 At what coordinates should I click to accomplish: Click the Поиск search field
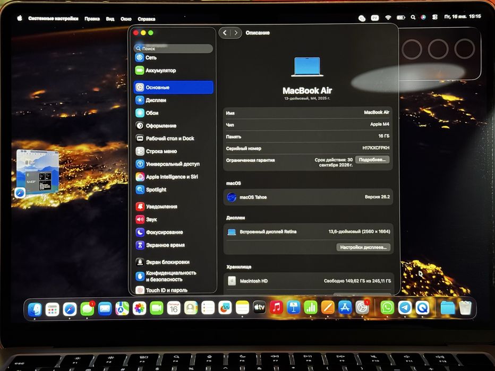pos(173,49)
